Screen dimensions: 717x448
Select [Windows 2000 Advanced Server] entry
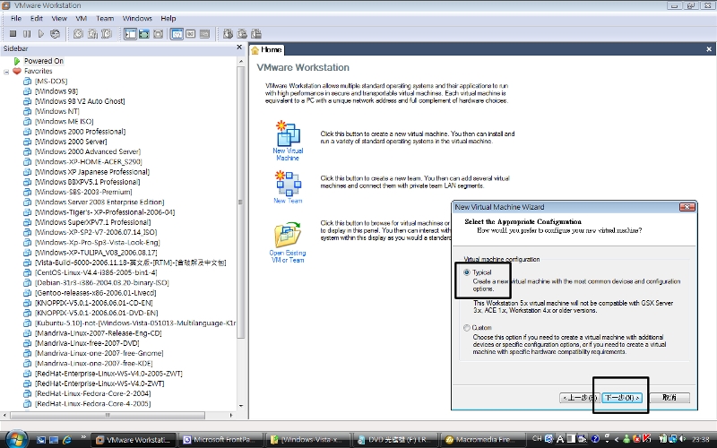point(88,151)
